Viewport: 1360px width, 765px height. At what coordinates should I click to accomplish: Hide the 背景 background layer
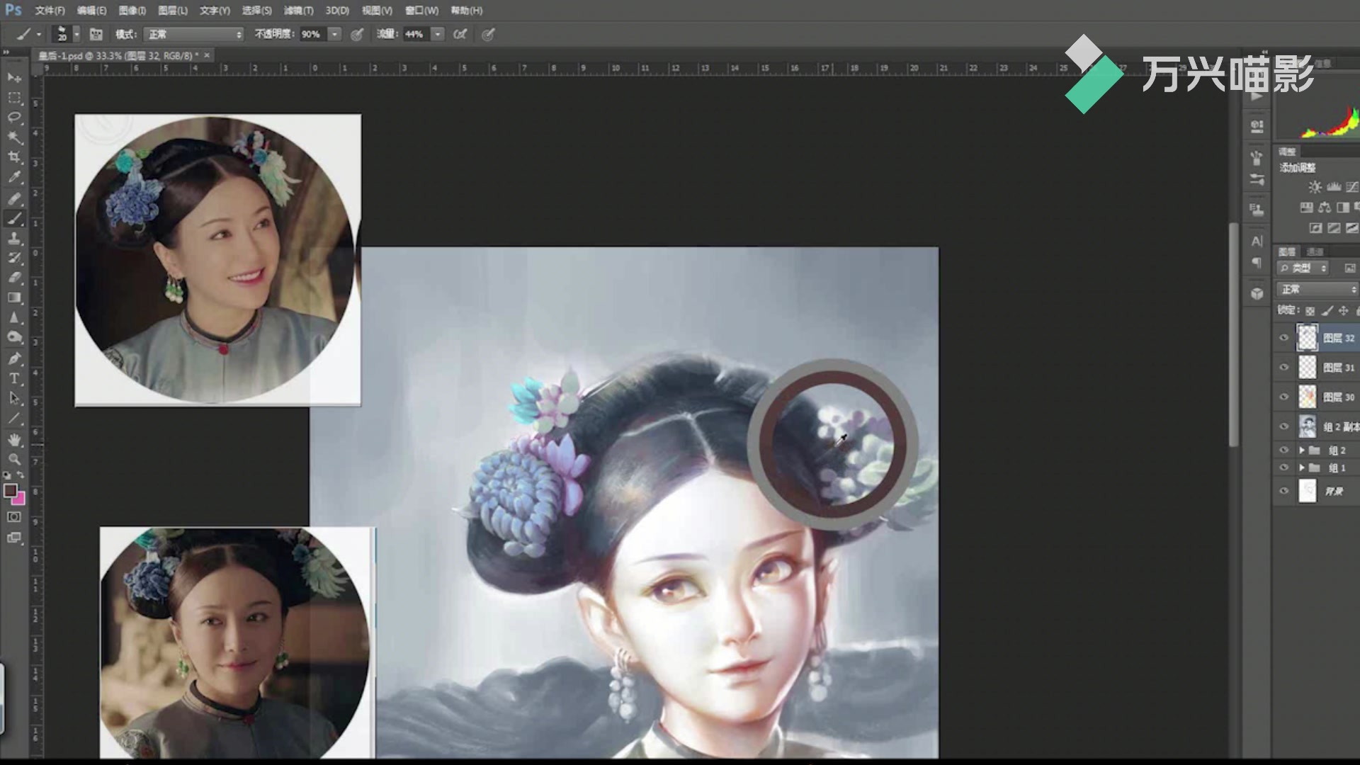tap(1283, 491)
